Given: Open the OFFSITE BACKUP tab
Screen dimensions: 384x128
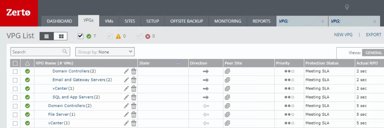Looking at the screenshot, I should tap(186, 21).
